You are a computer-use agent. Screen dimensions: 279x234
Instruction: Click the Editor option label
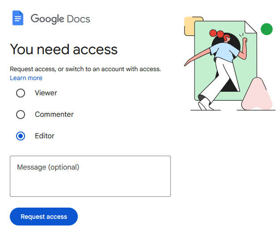(x=45, y=136)
